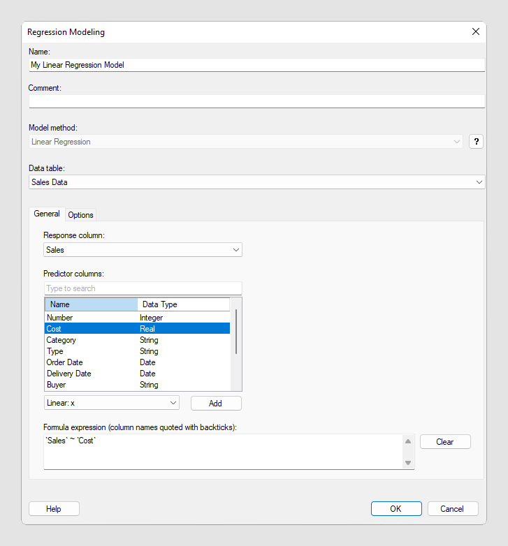508x546 pixels.
Task: Click the predictor columns search box
Action: tap(143, 288)
